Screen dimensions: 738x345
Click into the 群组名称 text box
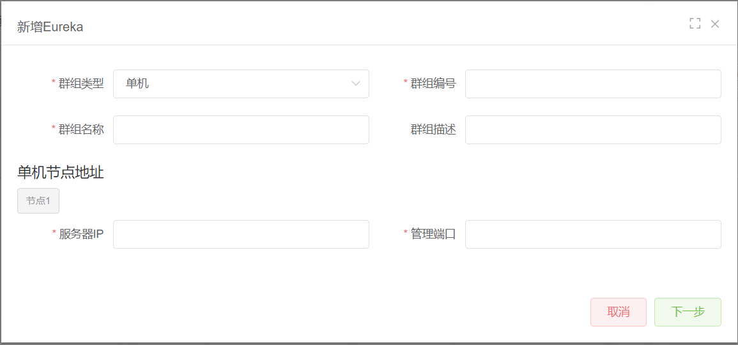[241, 129]
